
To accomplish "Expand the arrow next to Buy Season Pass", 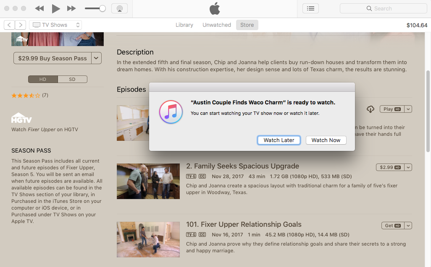I will [x=96, y=58].
